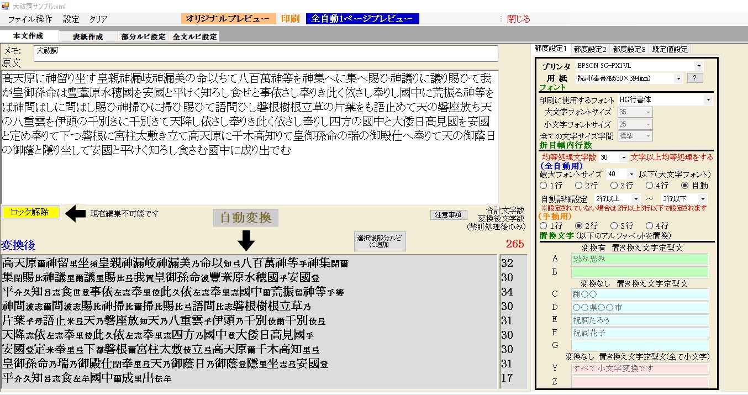
Task: Select 4行 radio under 全自動用
Action: 657,186
